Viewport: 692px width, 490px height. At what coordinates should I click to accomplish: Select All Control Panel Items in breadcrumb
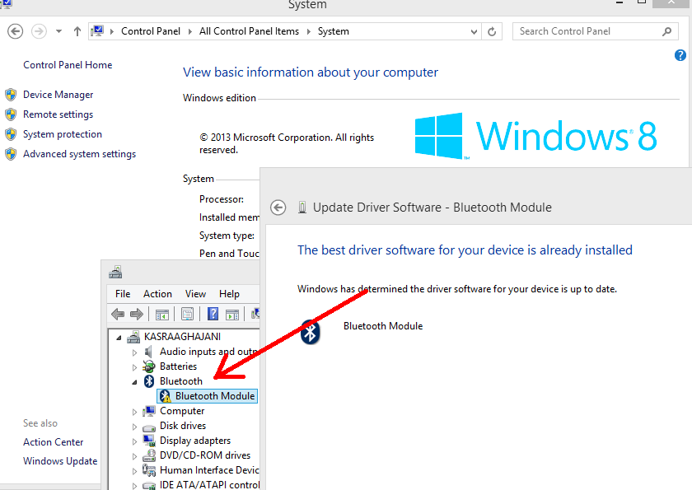click(249, 31)
